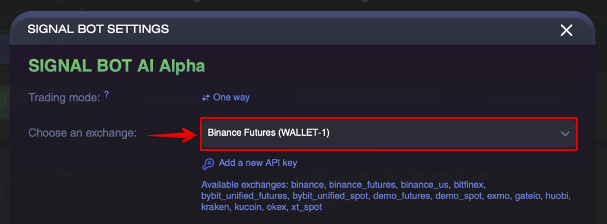Viewport: 607px width, 224px height.
Task: Click the swap arrows icon beside One way
Action: [x=206, y=98]
